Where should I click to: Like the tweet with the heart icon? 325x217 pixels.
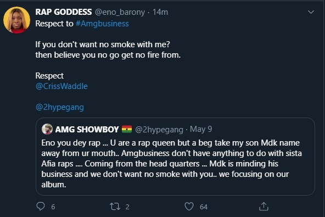(189, 207)
